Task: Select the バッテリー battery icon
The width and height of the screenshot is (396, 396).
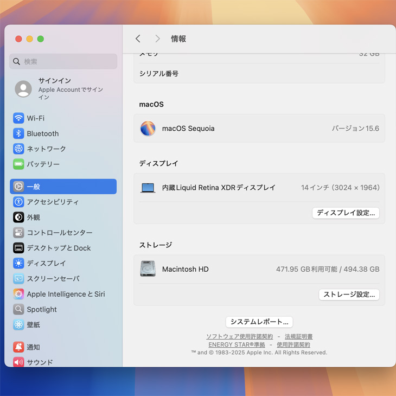Action: click(18, 164)
